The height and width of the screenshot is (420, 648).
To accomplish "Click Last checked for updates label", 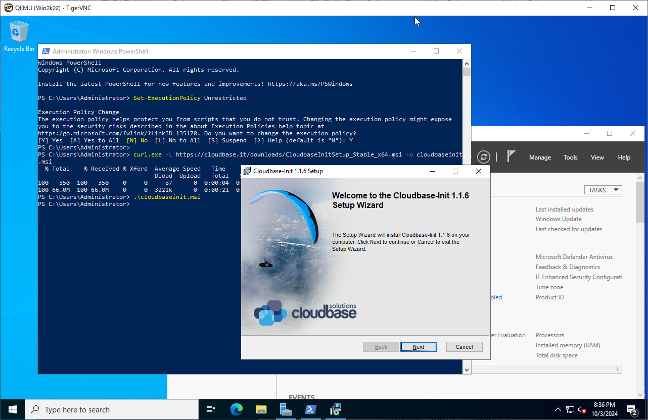I will point(569,229).
